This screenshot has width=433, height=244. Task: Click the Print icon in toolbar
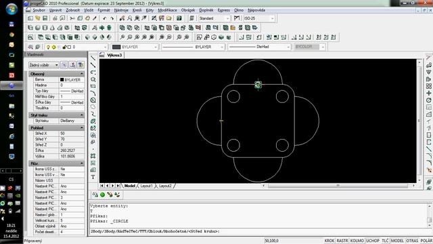55,18
